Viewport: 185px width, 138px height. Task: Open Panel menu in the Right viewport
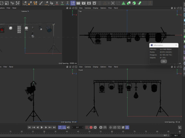point(11,67)
